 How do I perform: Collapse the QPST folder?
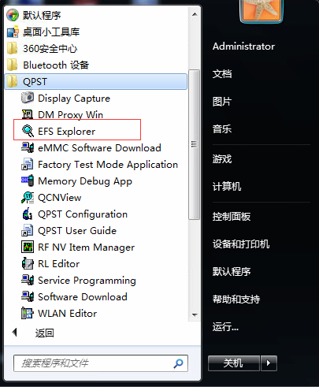click(x=96, y=81)
